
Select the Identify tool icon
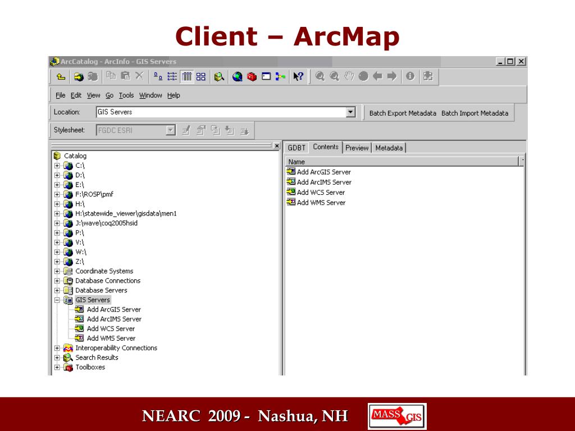pyautogui.click(x=410, y=76)
